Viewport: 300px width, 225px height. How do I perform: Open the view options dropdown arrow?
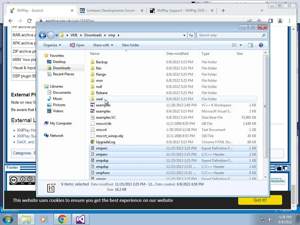[x=241, y=45]
